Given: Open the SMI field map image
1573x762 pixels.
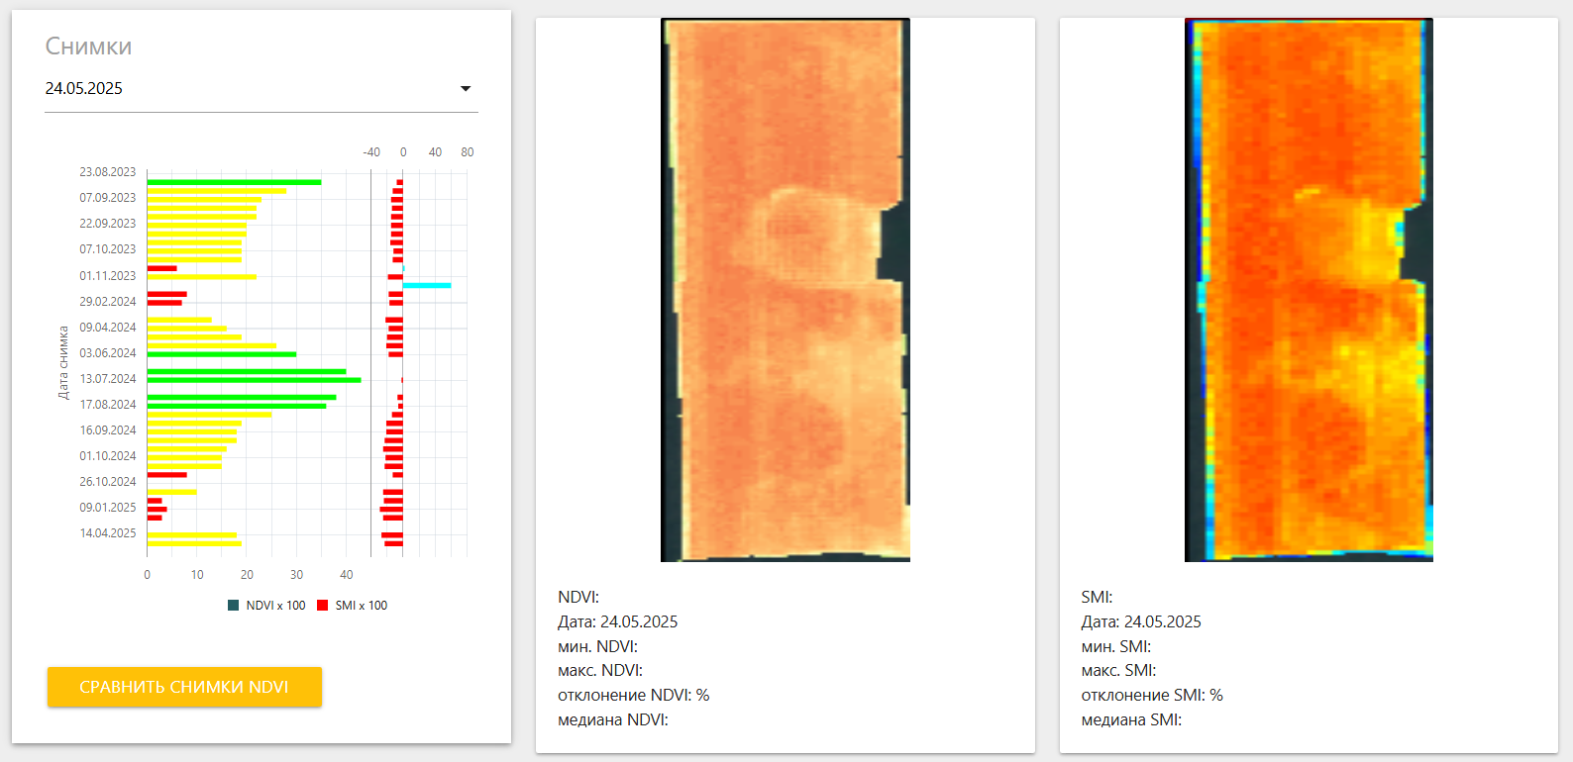Looking at the screenshot, I should (1309, 290).
